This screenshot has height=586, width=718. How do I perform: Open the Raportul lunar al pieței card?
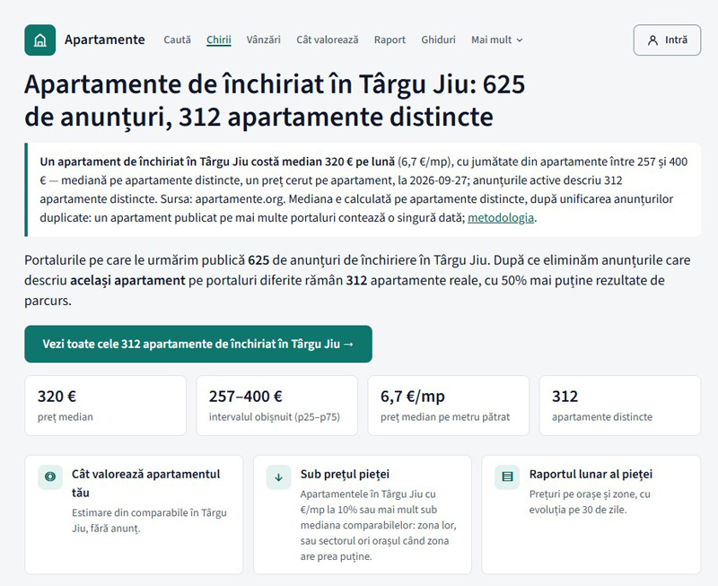pos(591,514)
